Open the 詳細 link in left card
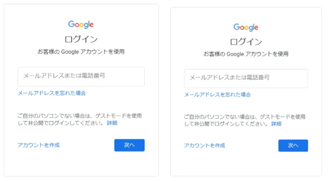This screenshot has width=329, height=181. click(112, 123)
